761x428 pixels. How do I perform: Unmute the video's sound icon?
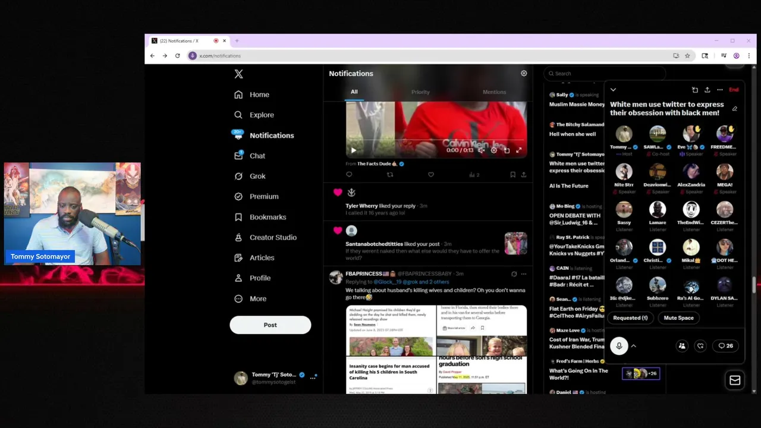tap(481, 150)
